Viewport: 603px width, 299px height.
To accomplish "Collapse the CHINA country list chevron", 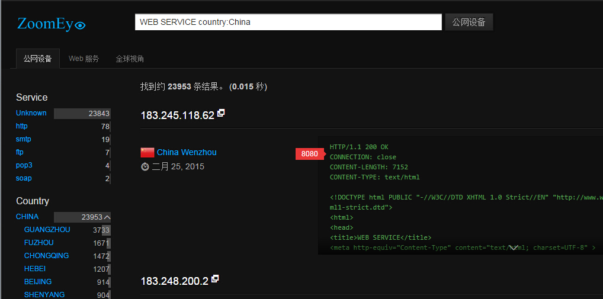I will pos(107,217).
